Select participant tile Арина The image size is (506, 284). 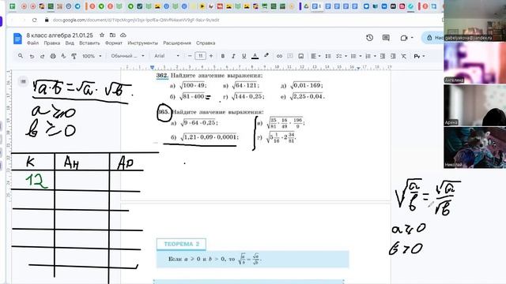click(474, 105)
